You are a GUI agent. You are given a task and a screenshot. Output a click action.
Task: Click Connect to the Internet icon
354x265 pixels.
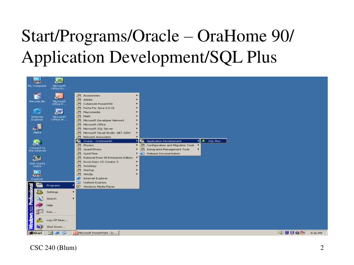[37, 145]
